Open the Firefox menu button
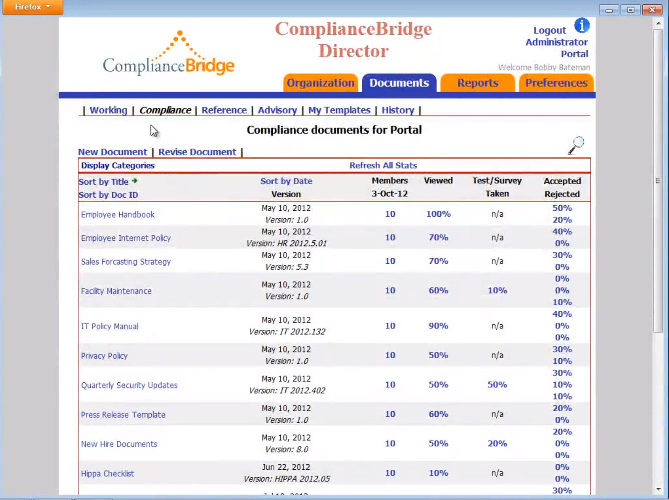The height and width of the screenshot is (500, 669). 33,7
